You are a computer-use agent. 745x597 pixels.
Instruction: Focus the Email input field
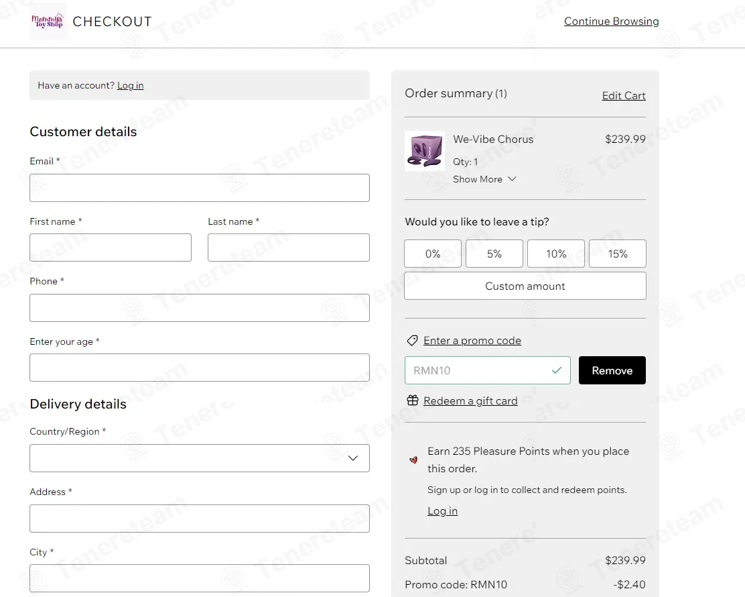point(200,188)
